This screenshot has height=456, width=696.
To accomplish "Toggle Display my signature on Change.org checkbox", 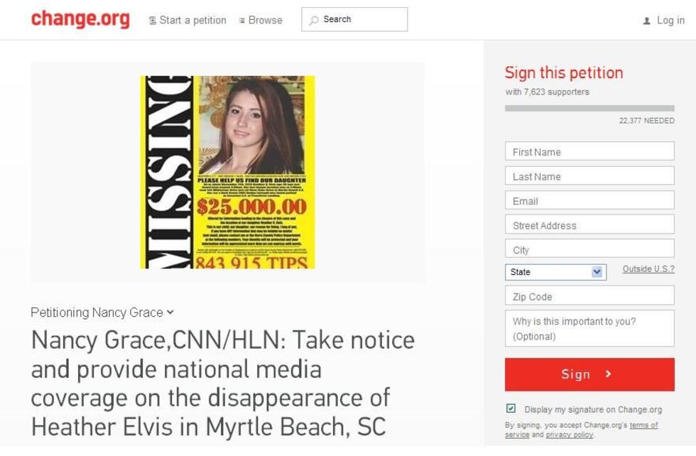I will click(x=511, y=408).
